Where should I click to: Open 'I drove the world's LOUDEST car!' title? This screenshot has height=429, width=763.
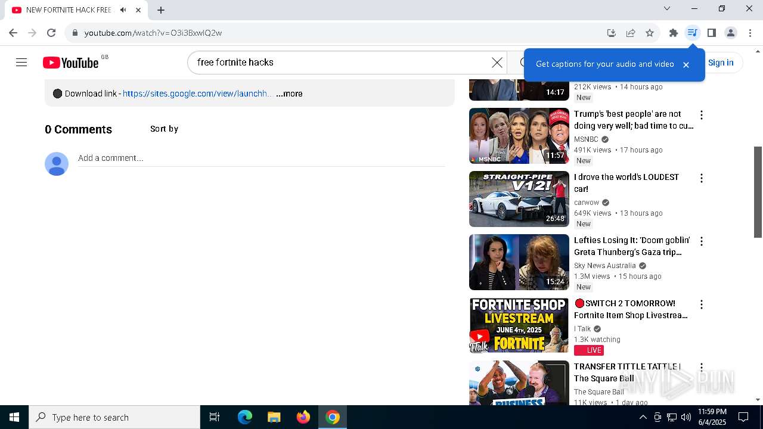626,183
